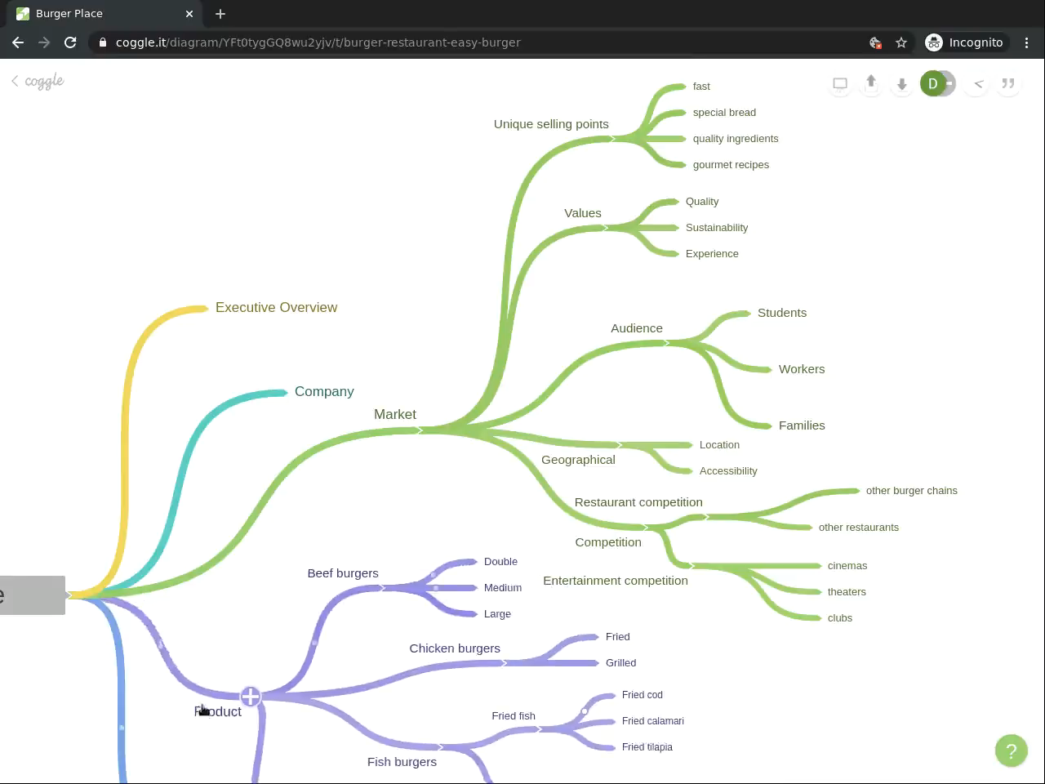Click the 'Grilled' leaf node
Image resolution: width=1045 pixels, height=784 pixels.
620,663
